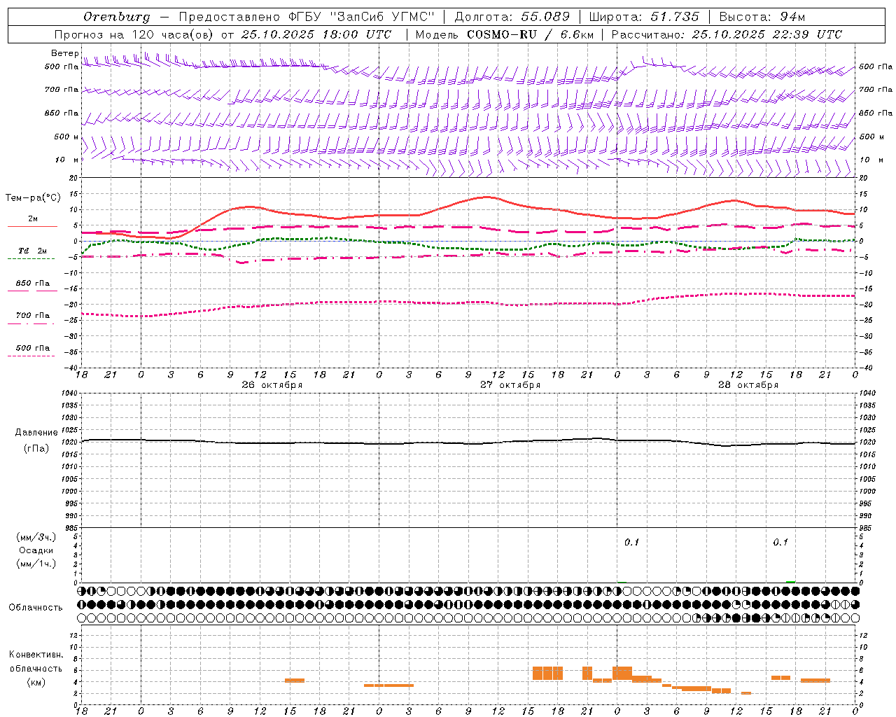
Task: Click the long orange bar after midnight 27 October
Action: coord(388,685)
